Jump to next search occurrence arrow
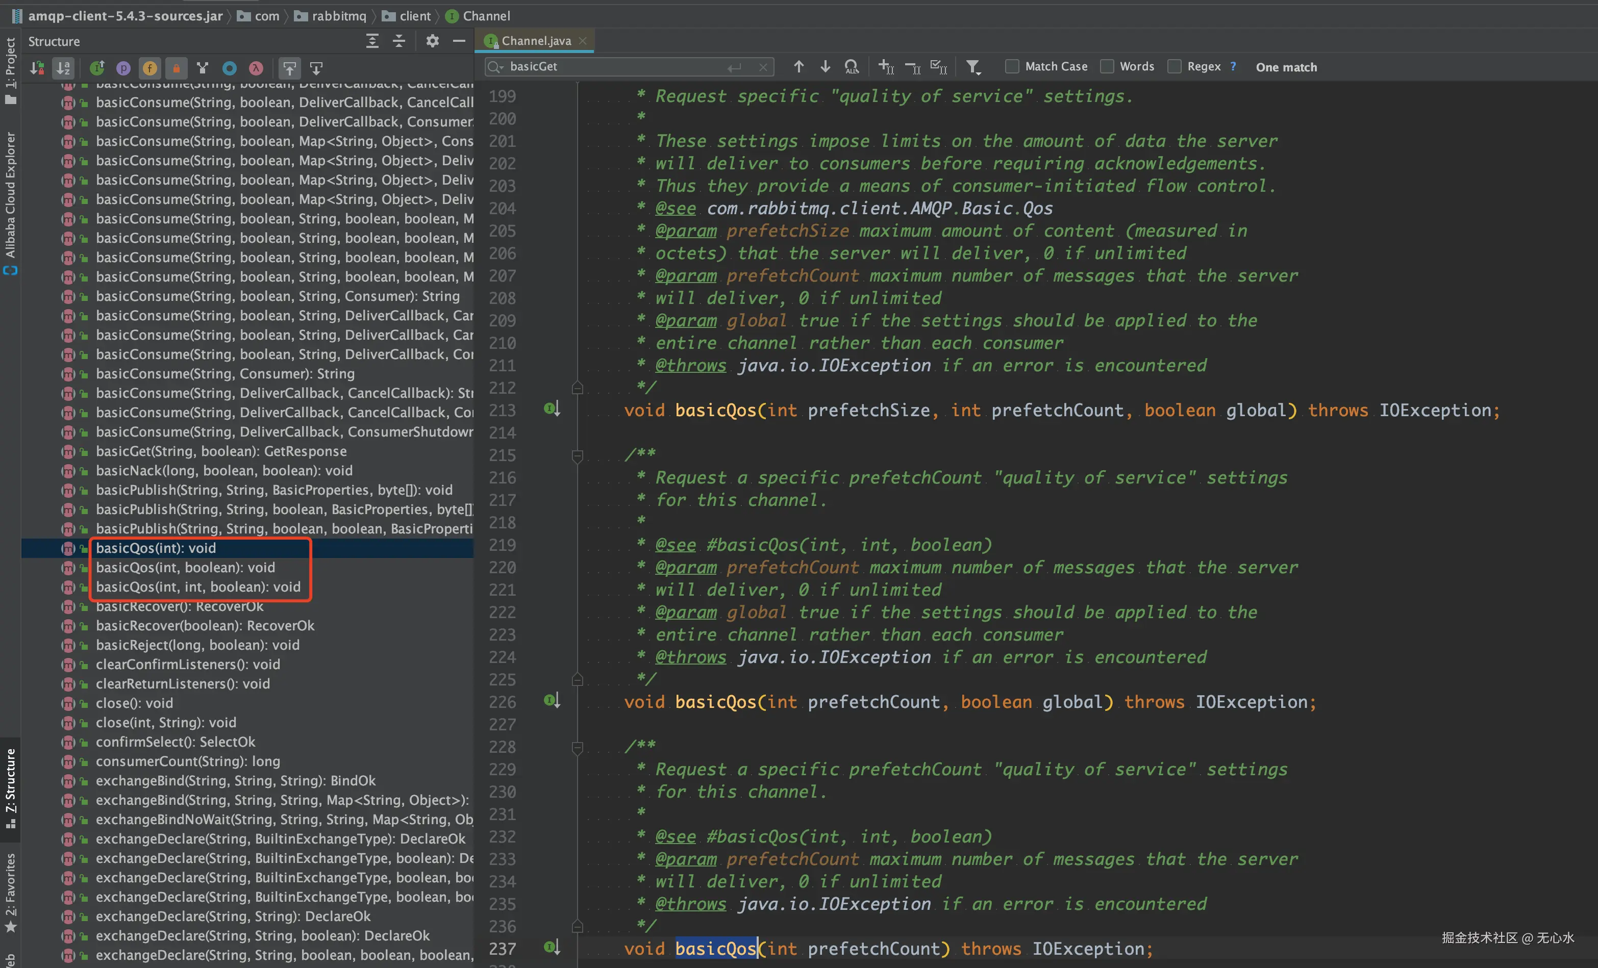Screen dimensions: 1598x968 point(825,66)
